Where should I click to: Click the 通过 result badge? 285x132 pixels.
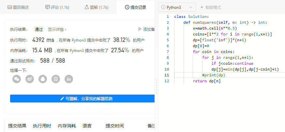coord(39,29)
